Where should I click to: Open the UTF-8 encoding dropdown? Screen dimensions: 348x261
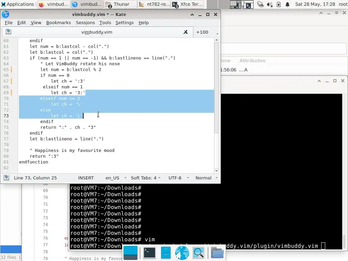coord(178,178)
